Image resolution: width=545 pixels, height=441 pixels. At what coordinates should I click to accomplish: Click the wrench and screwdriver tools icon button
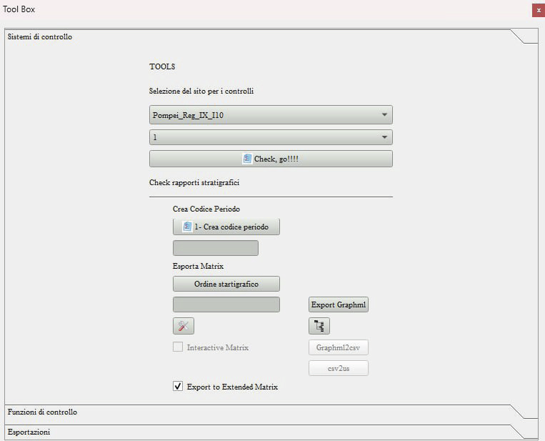tap(184, 326)
